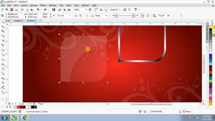This screenshot has height=121, width=215.
Task: Pick the red swatch in document palette
Action: click(x=18, y=107)
